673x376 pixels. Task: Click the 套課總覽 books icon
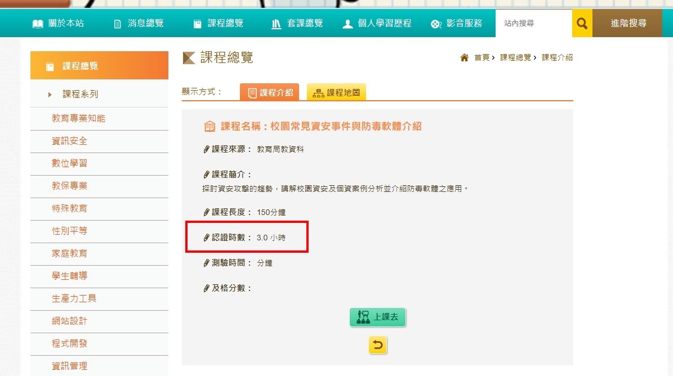click(277, 24)
